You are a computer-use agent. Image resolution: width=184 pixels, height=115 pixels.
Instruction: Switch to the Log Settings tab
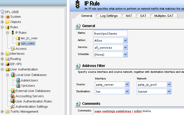(x=109, y=16)
